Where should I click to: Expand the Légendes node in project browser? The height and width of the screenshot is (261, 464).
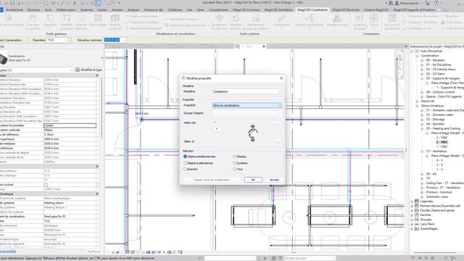[412, 202]
